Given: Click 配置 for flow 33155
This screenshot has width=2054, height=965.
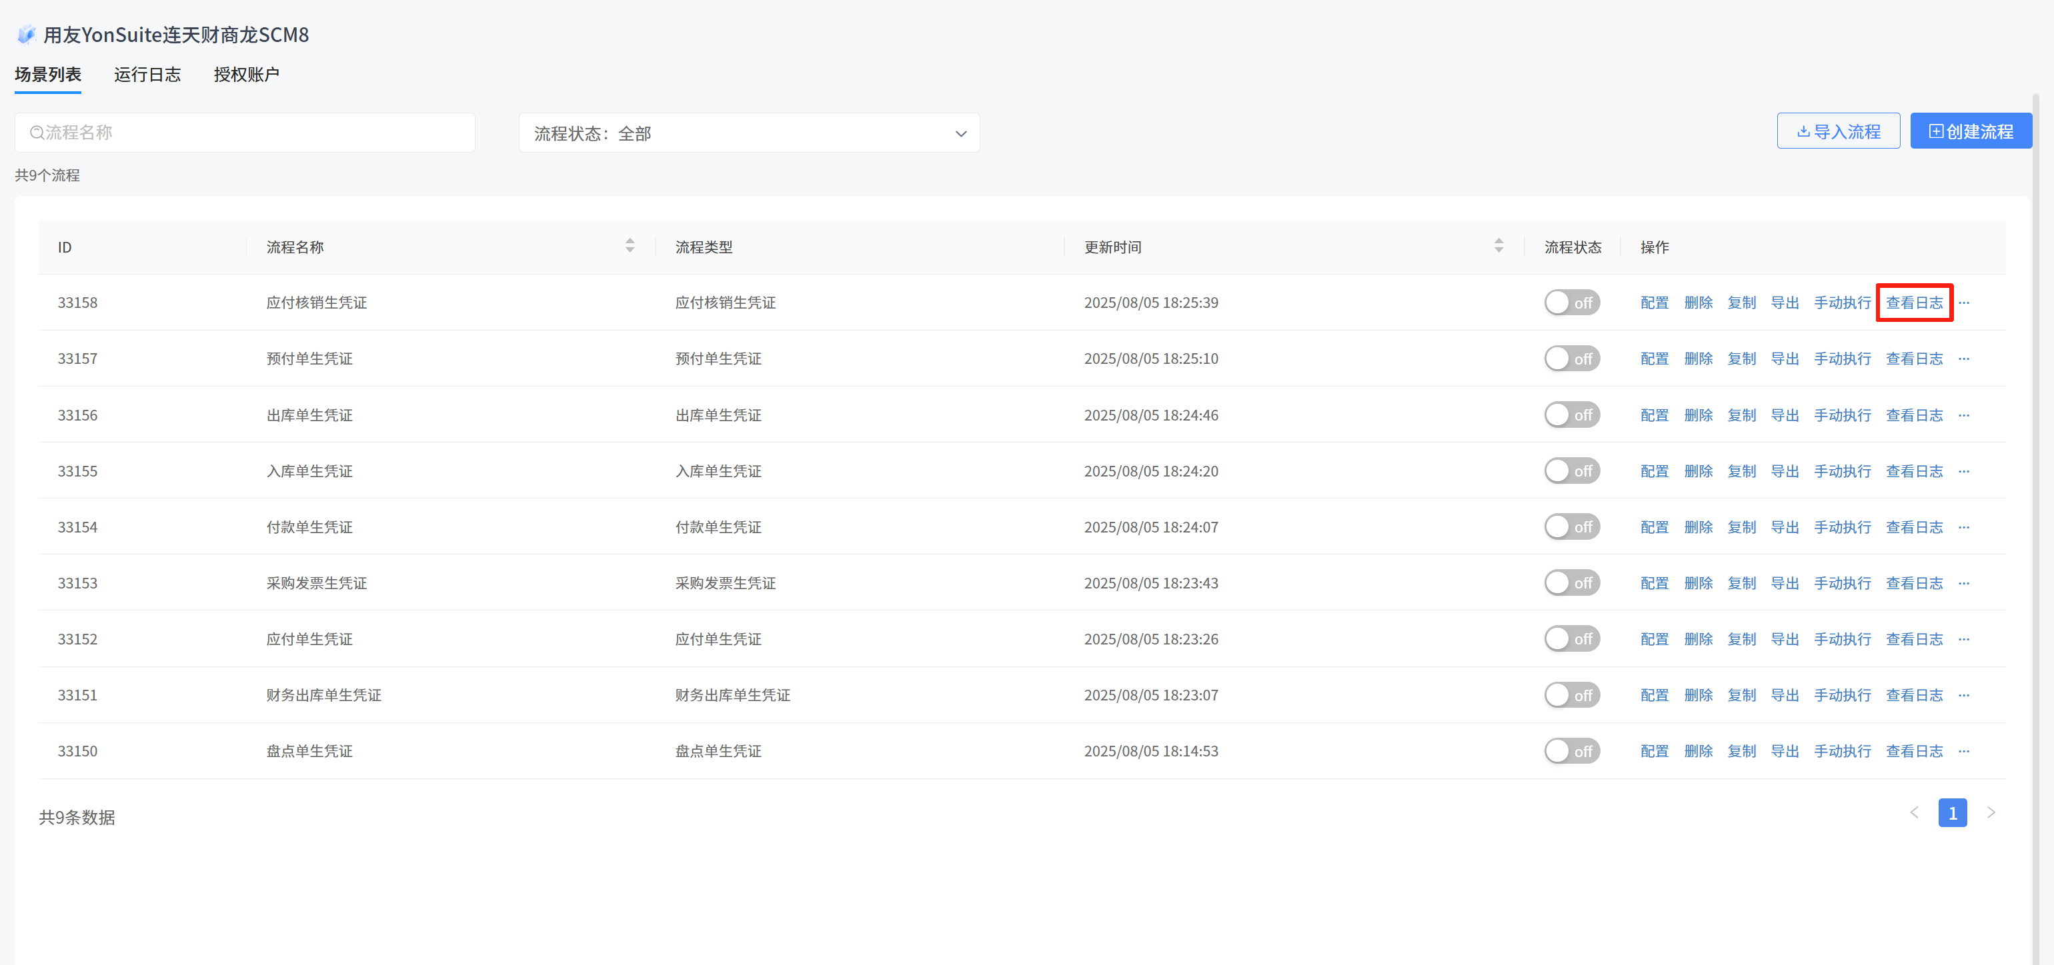Looking at the screenshot, I should (x=1655, y=471).
